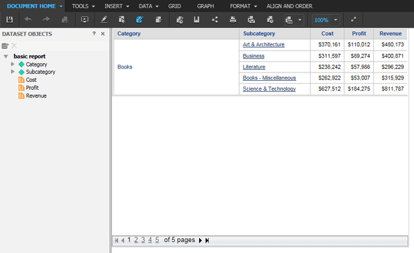Open presentation mode monitor icon
Viewport: 414px width, 253px height.
[84, 19]
